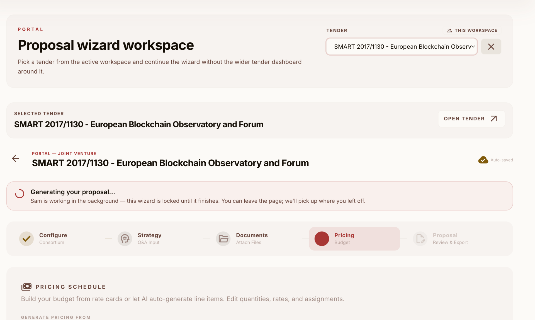
Task: Click the Open Tender arrow icon
Action: (494, 119)
